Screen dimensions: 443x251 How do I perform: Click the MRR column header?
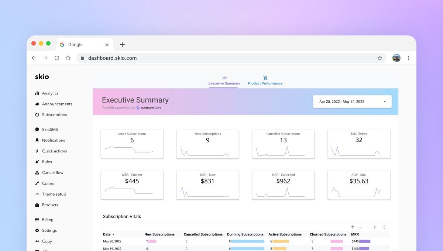point(355,234)
